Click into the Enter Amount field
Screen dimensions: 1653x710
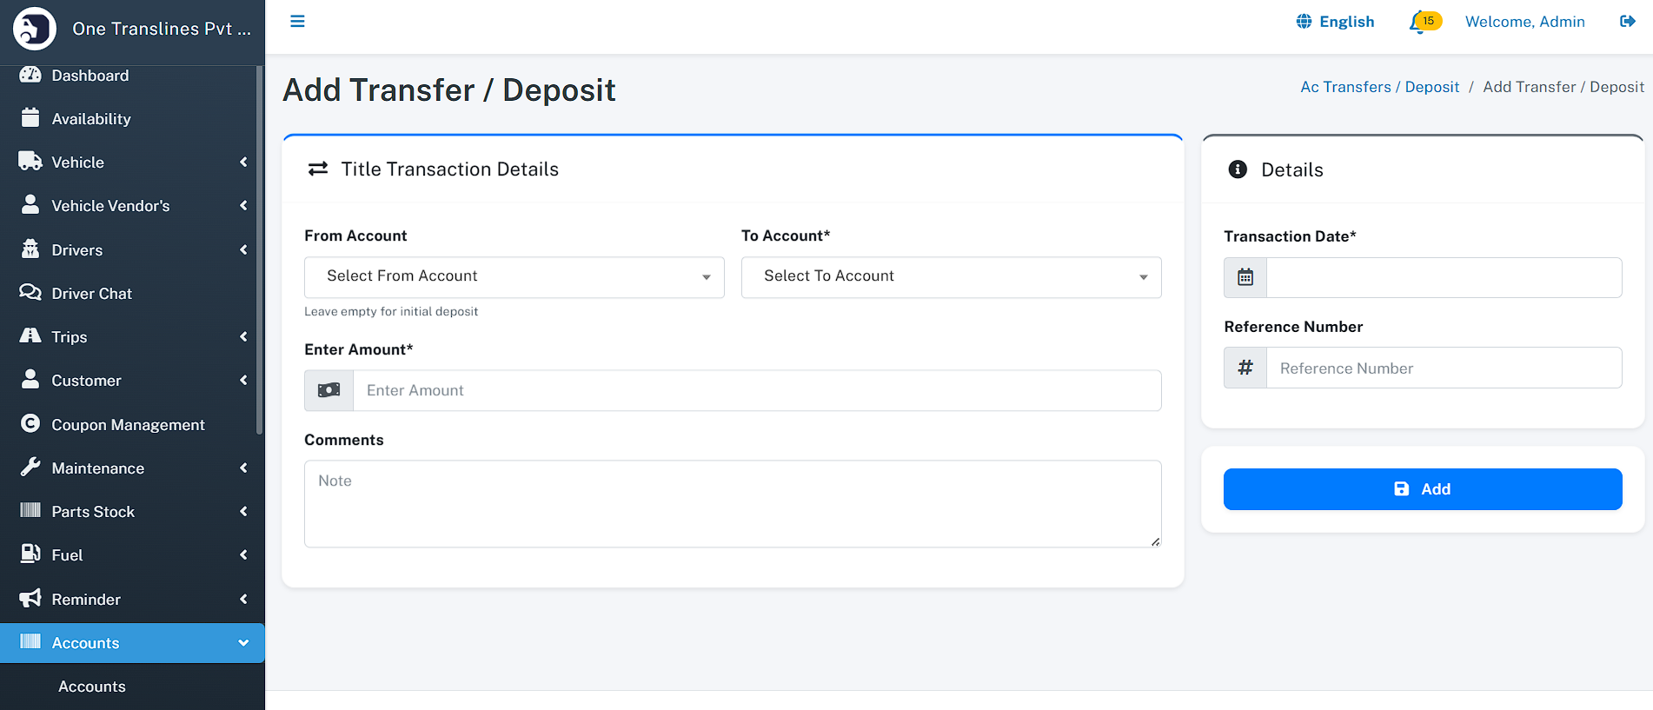(x=756, y=391)
